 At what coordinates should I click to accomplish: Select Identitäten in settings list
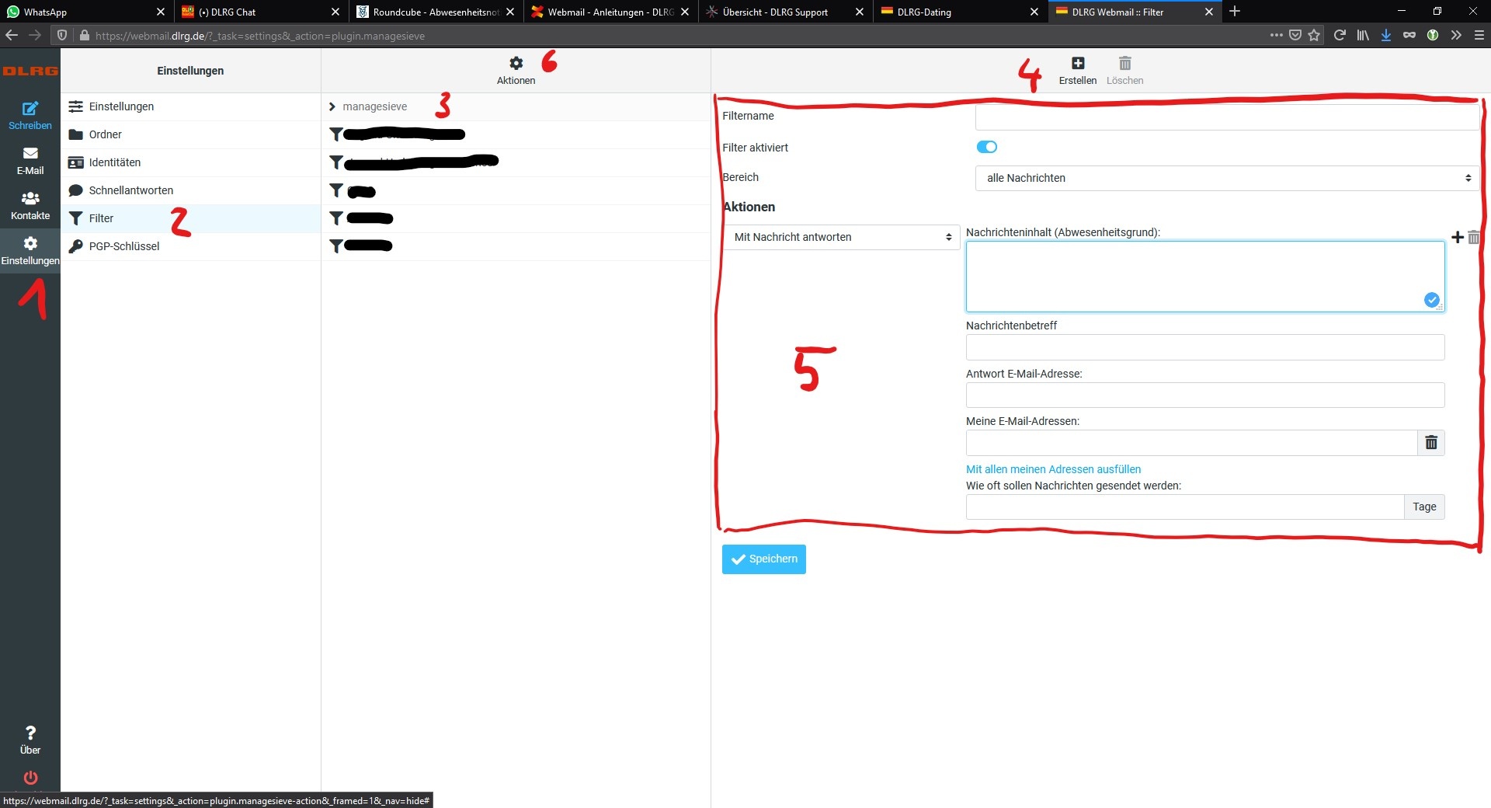[x=114, y=162]
